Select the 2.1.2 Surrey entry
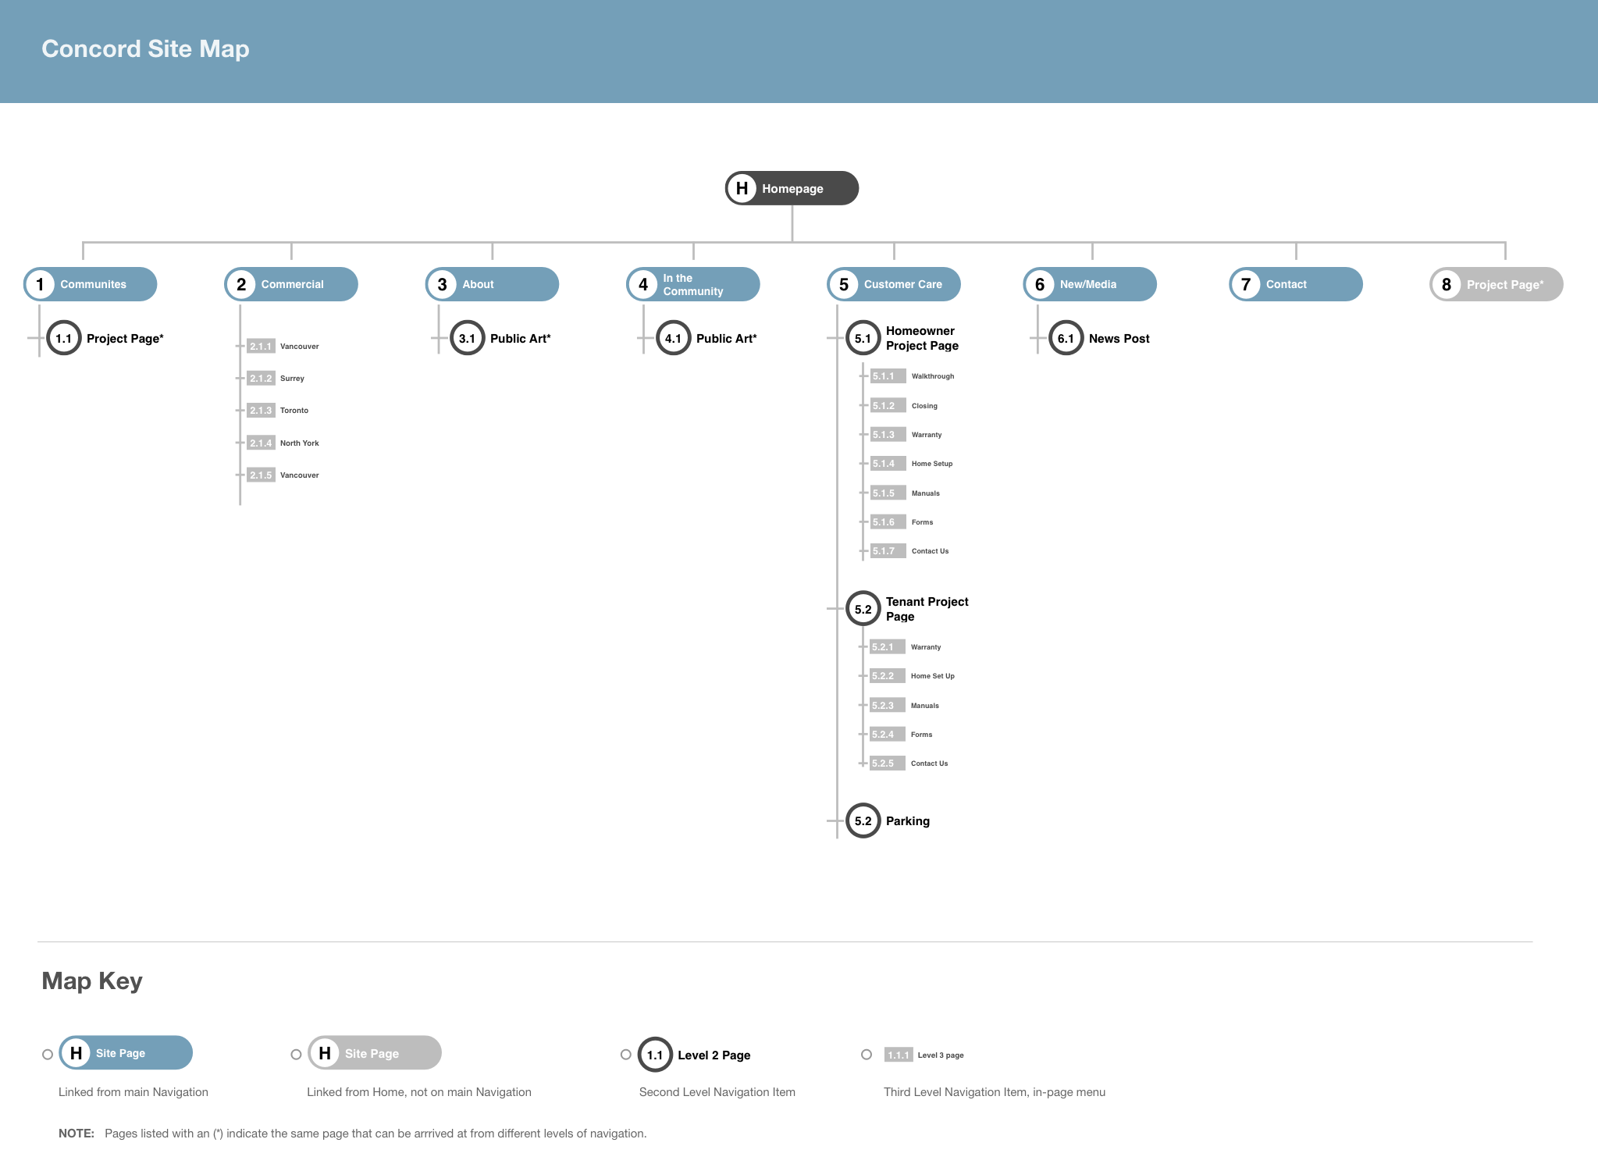Image resolution: width=1598 pixels, height=1171 pixels. point(276,378)
